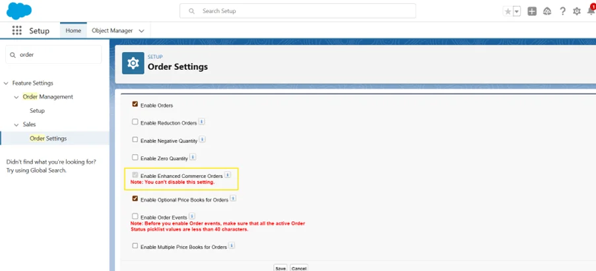Click the favorites star icon
Screen dimensions: 596x271
point(508,11)
